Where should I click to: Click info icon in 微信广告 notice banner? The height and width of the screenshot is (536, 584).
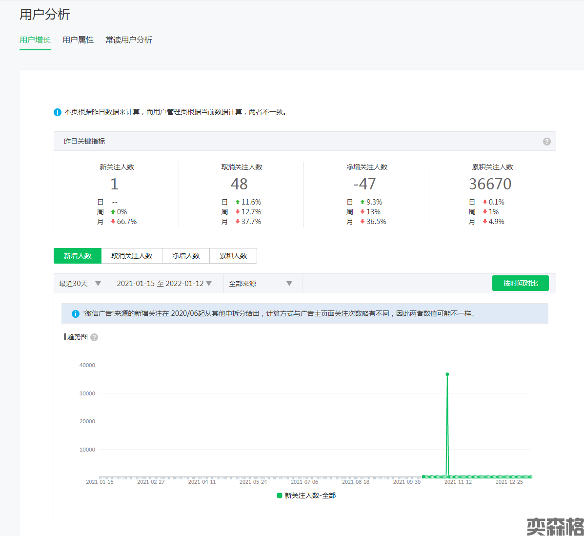coord(76,314)
